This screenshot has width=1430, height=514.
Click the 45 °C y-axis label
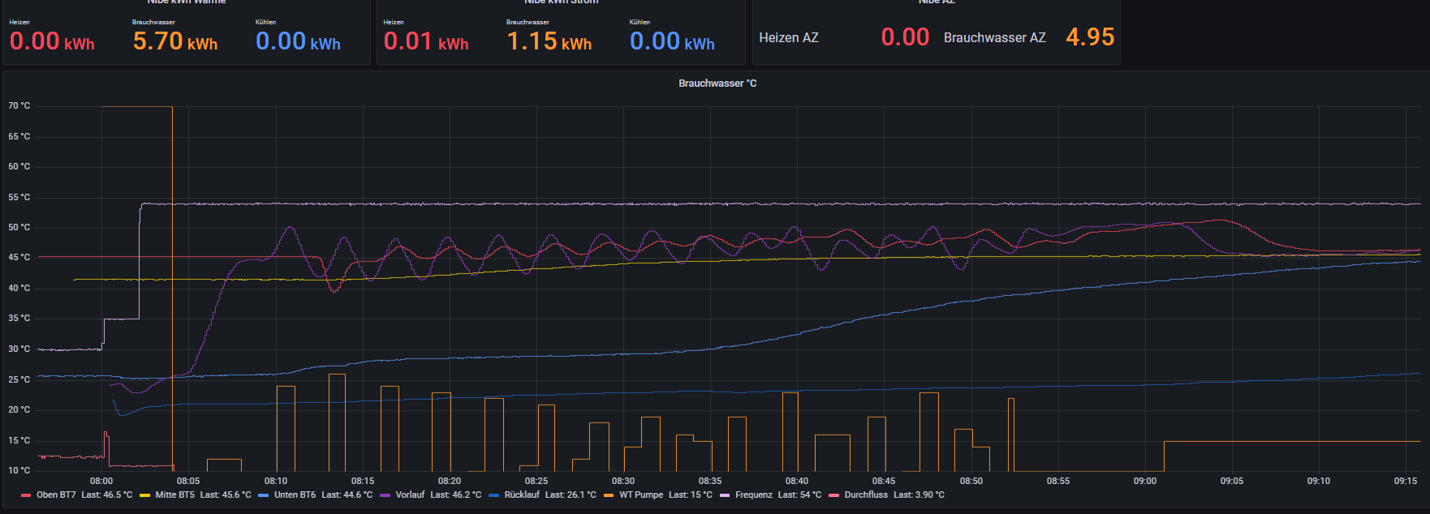[19, 258]
